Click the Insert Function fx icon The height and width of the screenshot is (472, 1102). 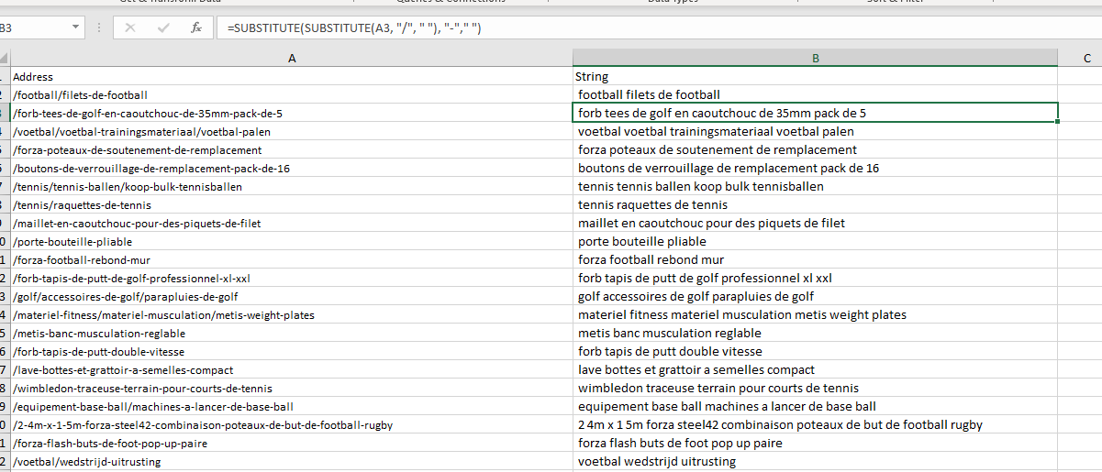(x=196, y=28)
